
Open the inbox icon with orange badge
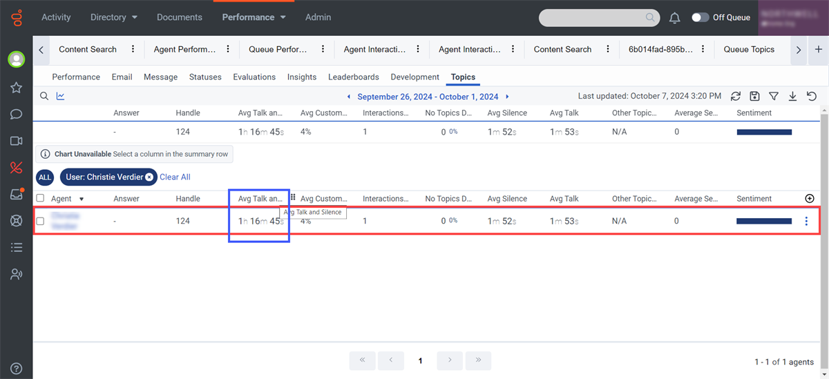pos(17,195)
